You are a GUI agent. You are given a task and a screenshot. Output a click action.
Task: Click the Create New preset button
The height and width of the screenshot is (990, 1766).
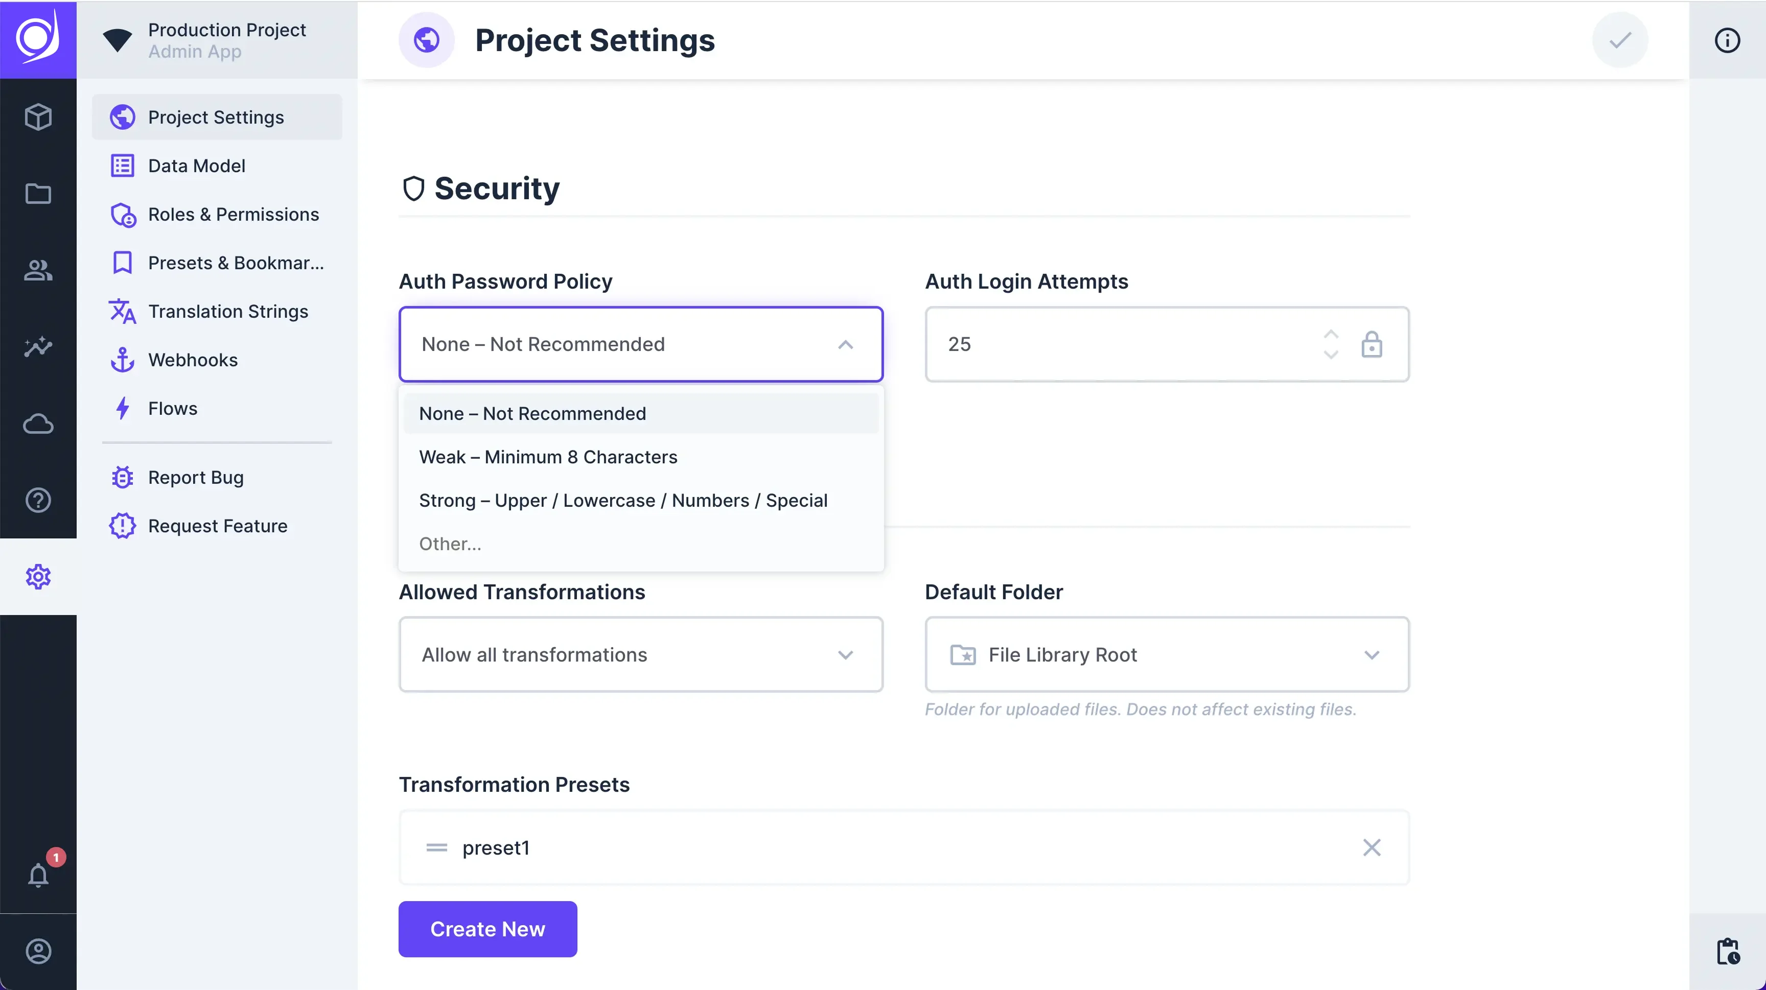pyautogui.click(x=487, y=929)
